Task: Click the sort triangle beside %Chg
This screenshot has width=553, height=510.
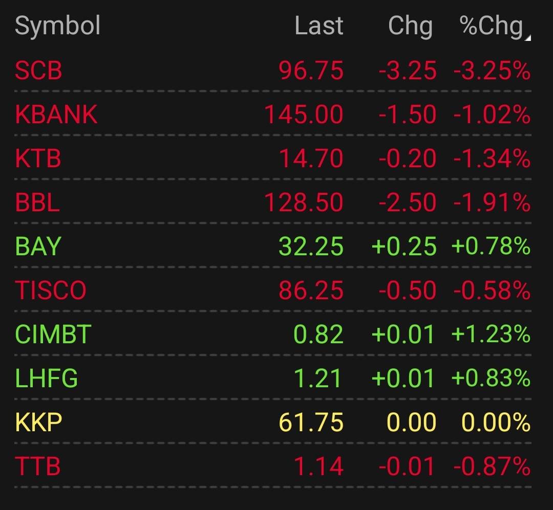Action: [x=528, y=38]
